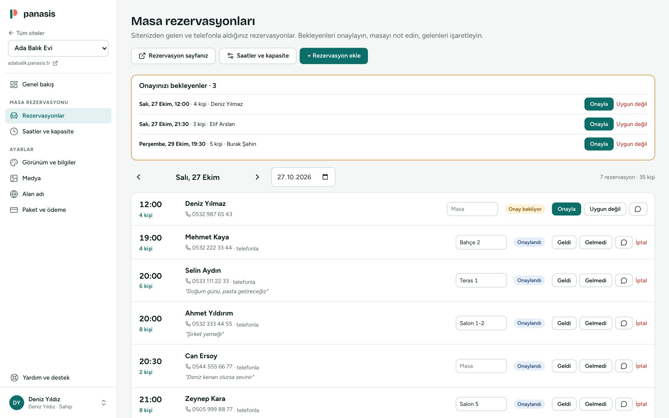Mark Selin Aydın as Gelmedi

595,281
